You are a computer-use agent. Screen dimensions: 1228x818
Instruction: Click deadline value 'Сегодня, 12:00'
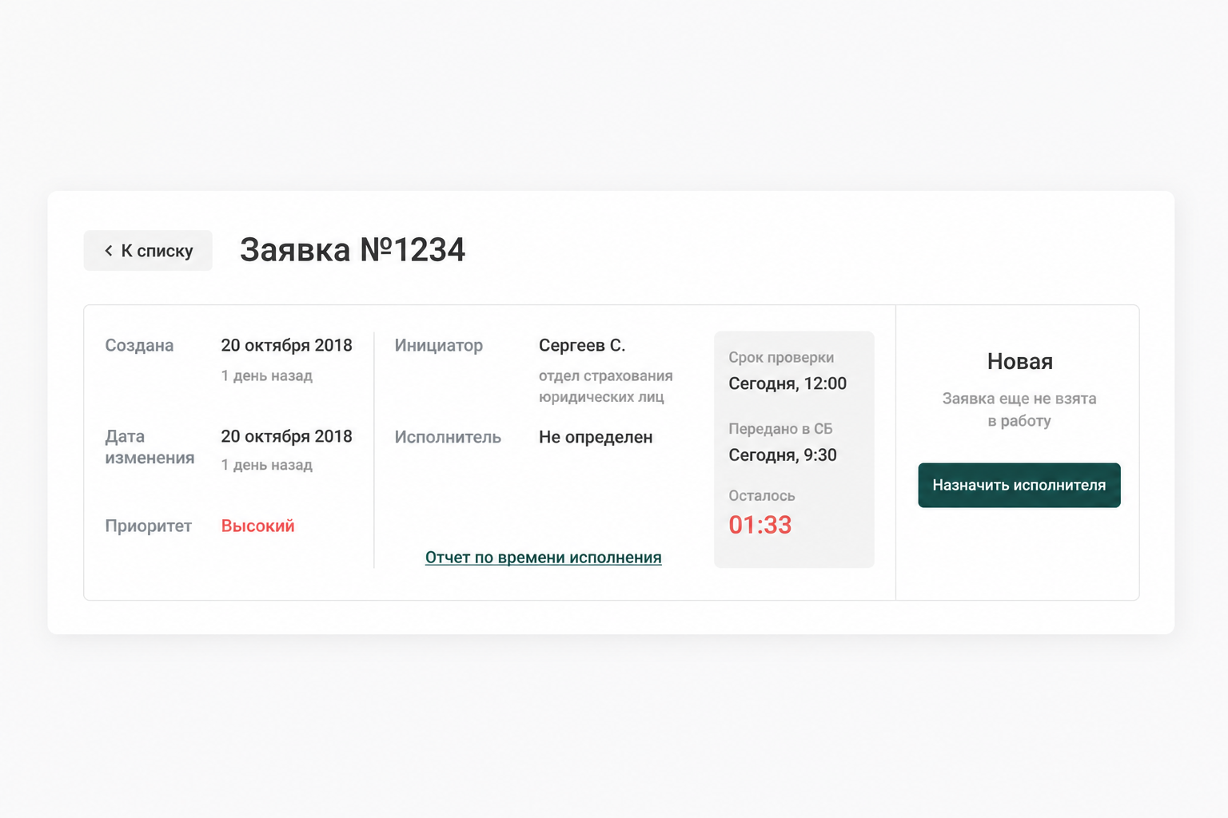(x=787, y=383)
